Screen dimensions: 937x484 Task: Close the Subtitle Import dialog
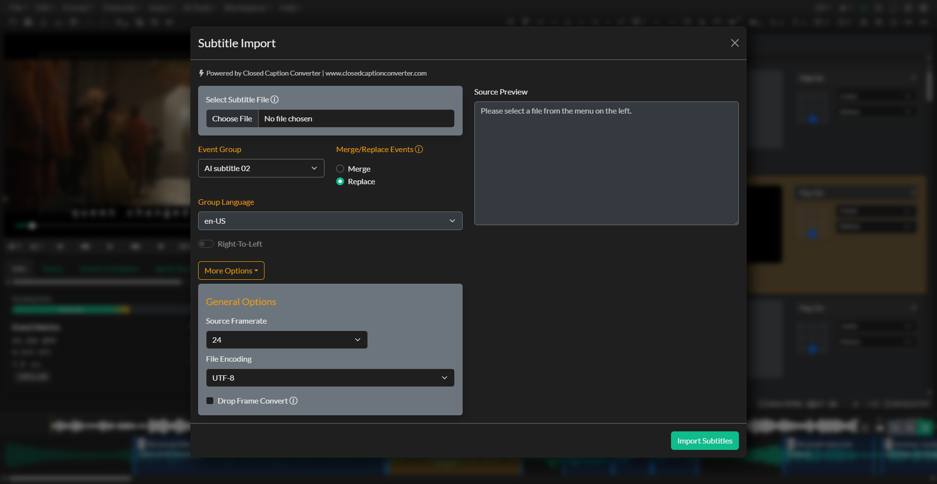tap(734, 43)
